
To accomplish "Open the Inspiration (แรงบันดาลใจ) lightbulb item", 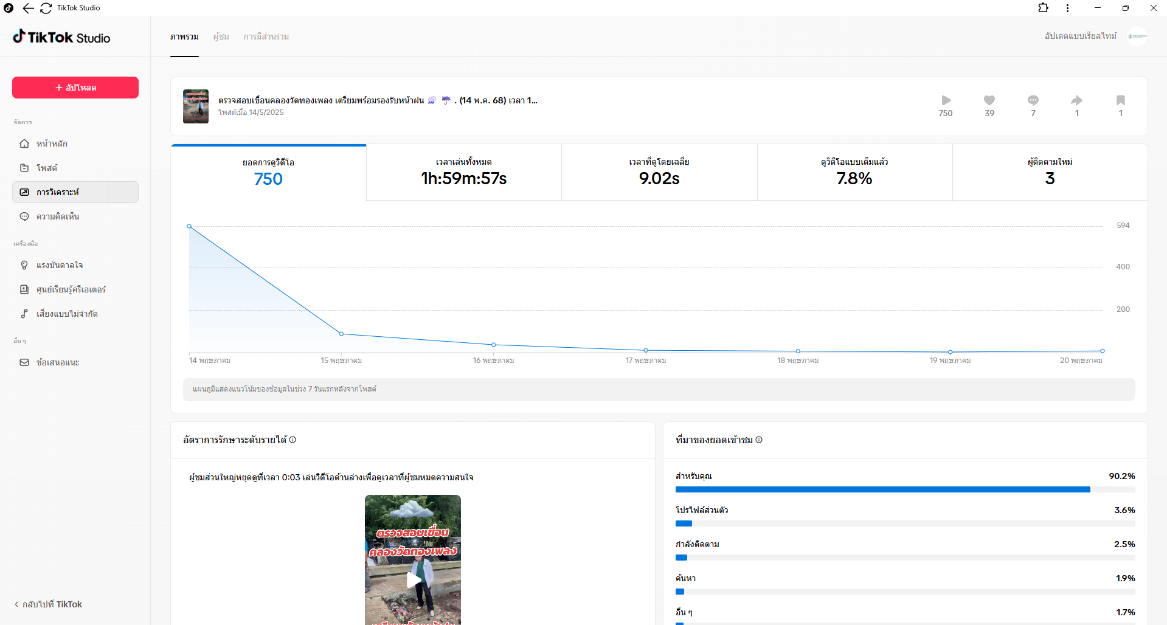I will coord(75,265).
